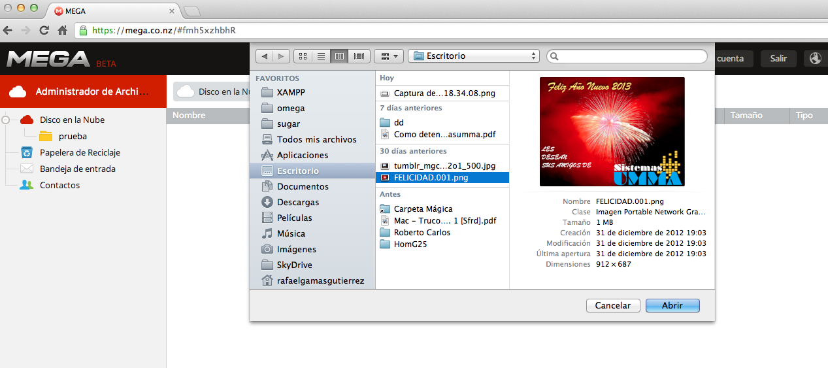Open Imágenes in the sidebar
828x368 pixels.
(x=296, y=249)
